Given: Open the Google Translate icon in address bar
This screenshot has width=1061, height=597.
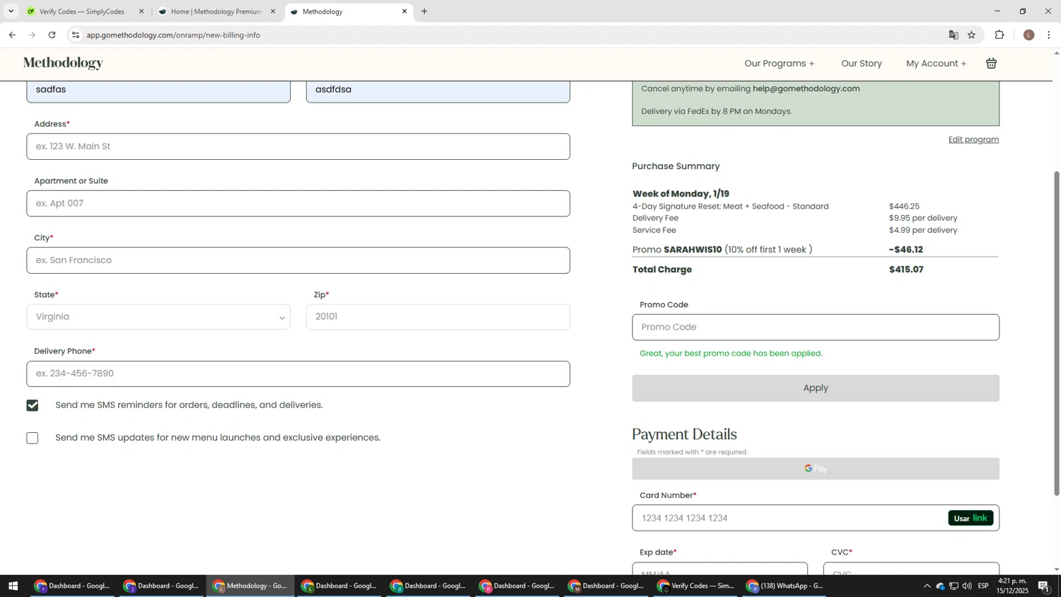Looking at the screenshot, I should point(953,35).
